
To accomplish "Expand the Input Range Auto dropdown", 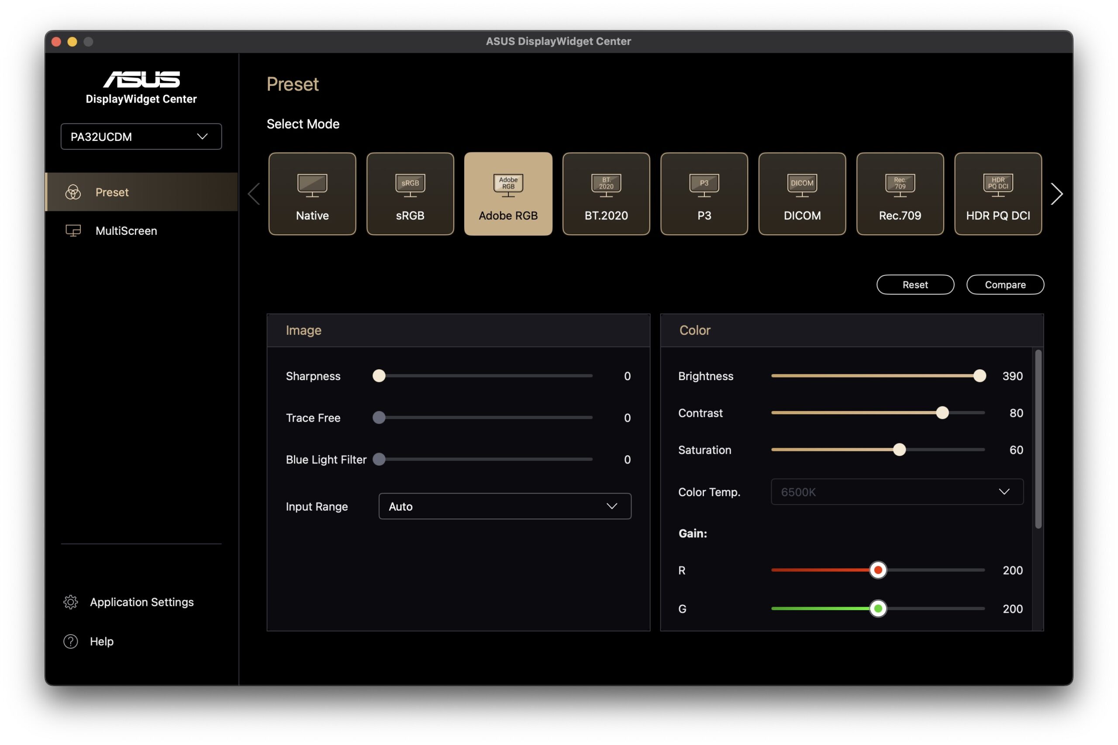I will click(504, 506).
